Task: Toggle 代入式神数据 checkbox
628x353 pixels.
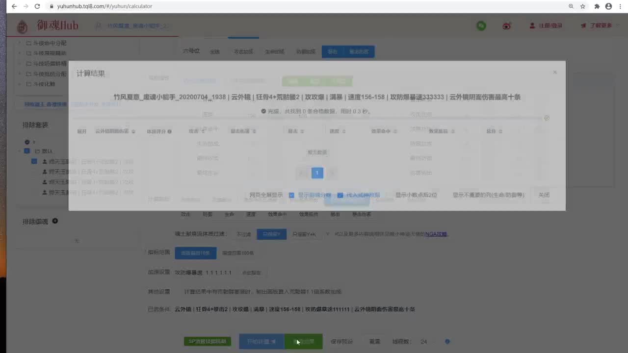Action: tap(340, 195)
